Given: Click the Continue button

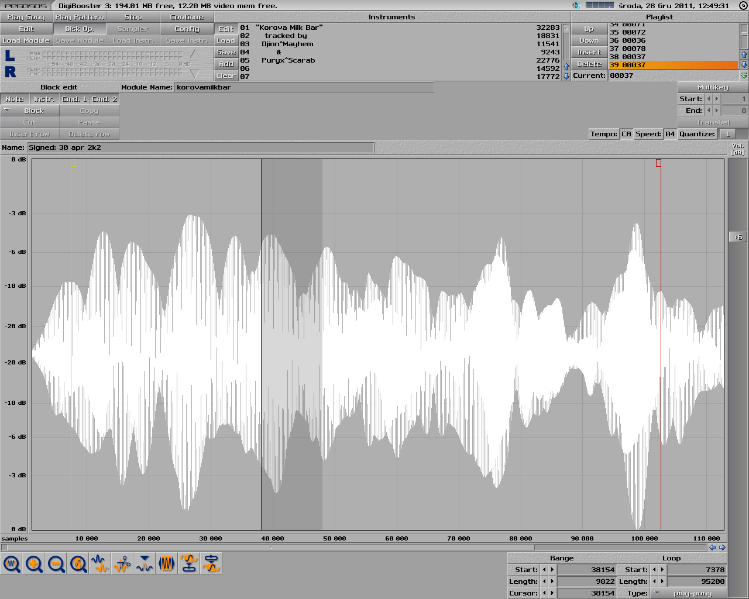Looking at the screenshot, I should click(187, 17).
